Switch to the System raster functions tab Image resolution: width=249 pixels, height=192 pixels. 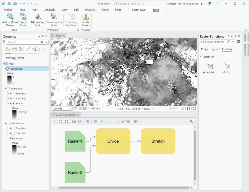click(x=216, y=49)
